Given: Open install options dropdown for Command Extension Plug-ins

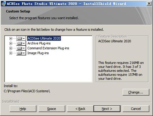Looking at the screenshot, I should [21, 48].
